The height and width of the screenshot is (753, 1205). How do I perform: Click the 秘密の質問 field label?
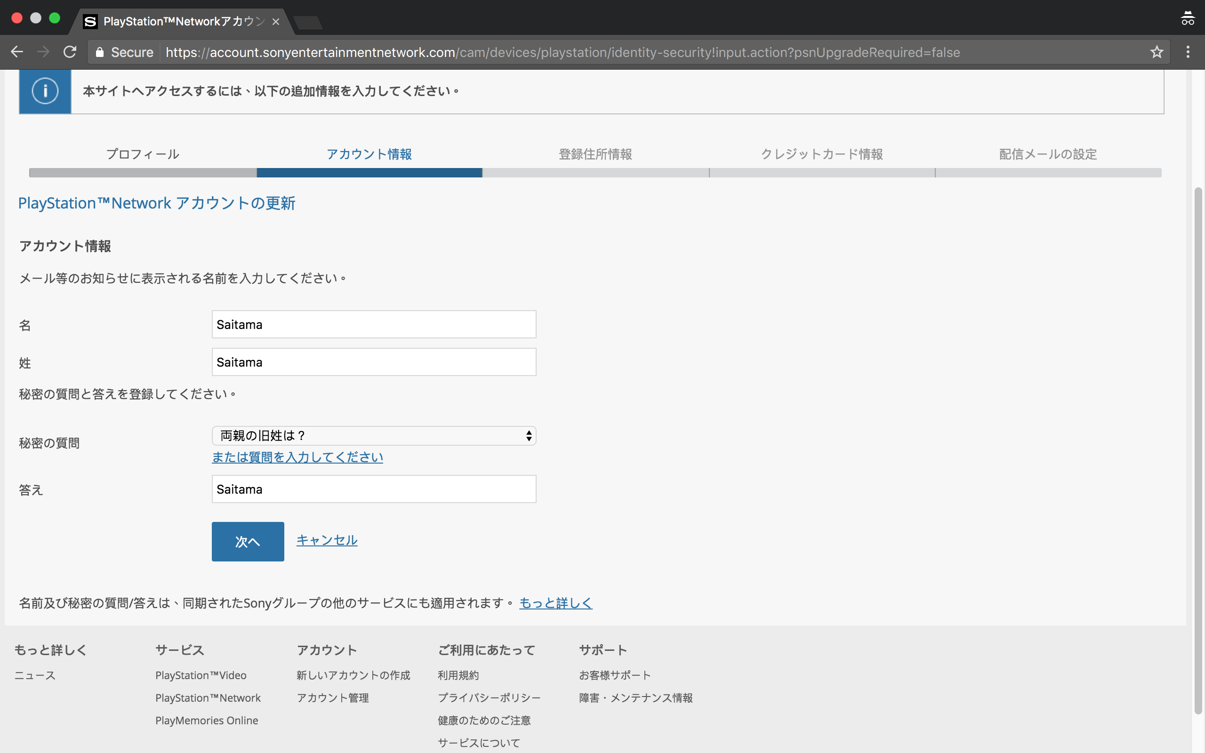(x=49, y=443)
